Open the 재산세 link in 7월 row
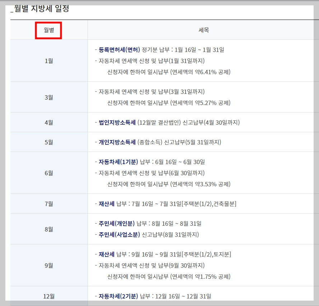 click(107, 204)
